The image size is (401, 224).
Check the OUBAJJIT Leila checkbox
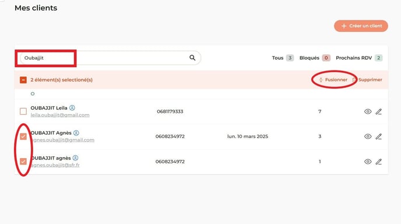[23, 111]
